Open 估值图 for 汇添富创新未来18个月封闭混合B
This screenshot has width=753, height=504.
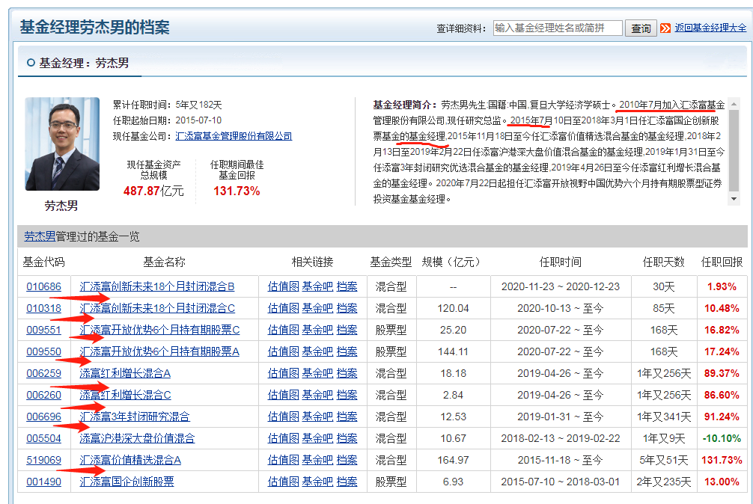click(284, 286)
